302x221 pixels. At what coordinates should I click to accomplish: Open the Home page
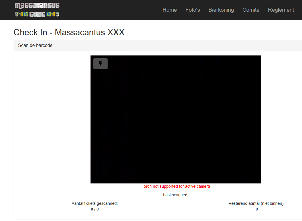[x=170, y=10]
